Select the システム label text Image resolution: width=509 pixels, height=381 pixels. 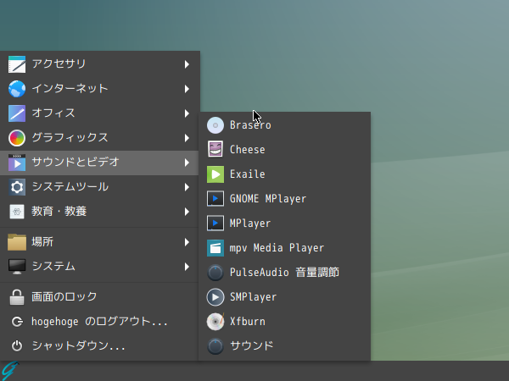click(53, 267)
